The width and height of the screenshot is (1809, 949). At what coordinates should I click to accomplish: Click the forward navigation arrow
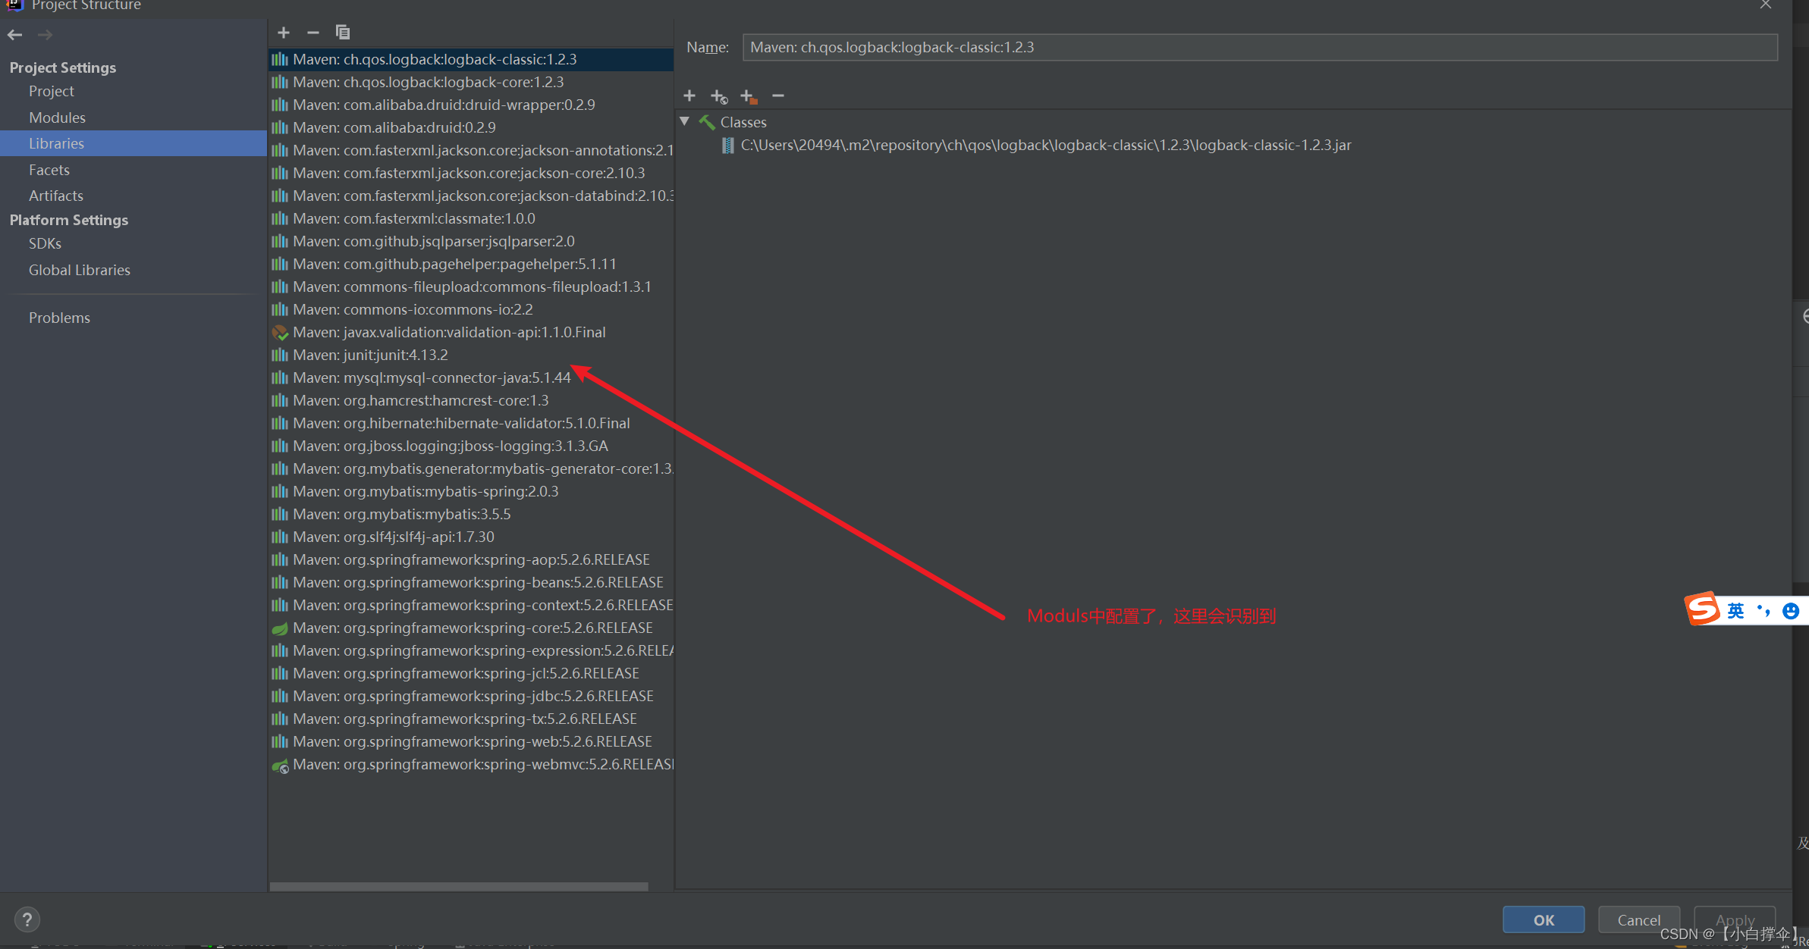pyautogui.click(x=45, y=35)
